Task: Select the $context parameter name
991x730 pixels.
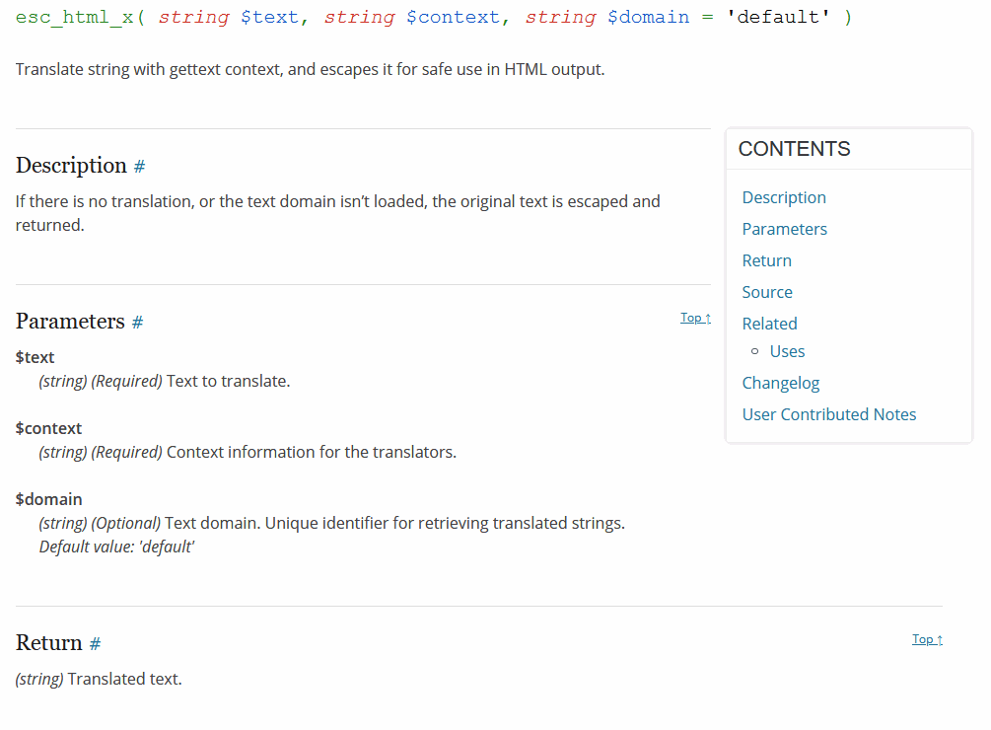Action: click(x=48, y=428)
